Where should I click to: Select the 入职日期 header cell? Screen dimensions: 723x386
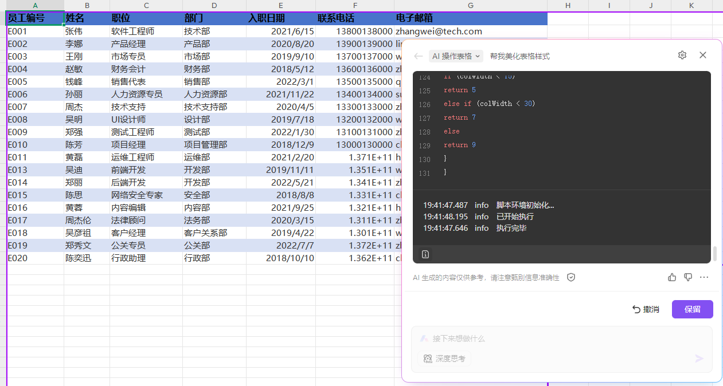click(281, 18)
